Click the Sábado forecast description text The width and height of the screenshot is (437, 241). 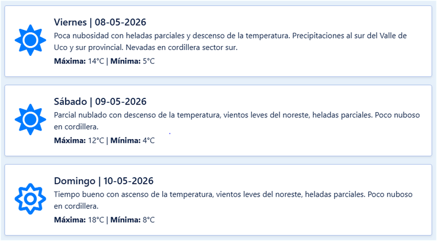pos(237,121)
